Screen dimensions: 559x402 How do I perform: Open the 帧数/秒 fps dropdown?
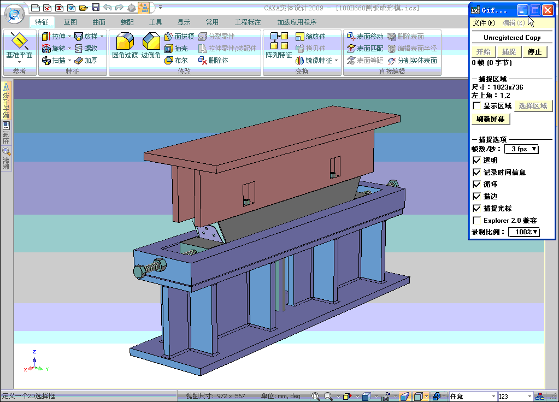(x=521, y=149)
